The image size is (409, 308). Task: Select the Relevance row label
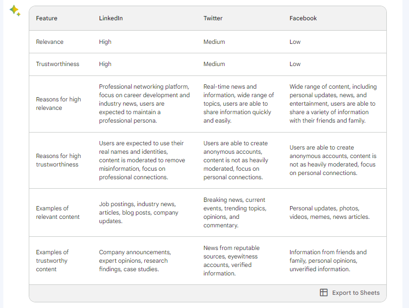pyautogui.click(x=50, y=42)
